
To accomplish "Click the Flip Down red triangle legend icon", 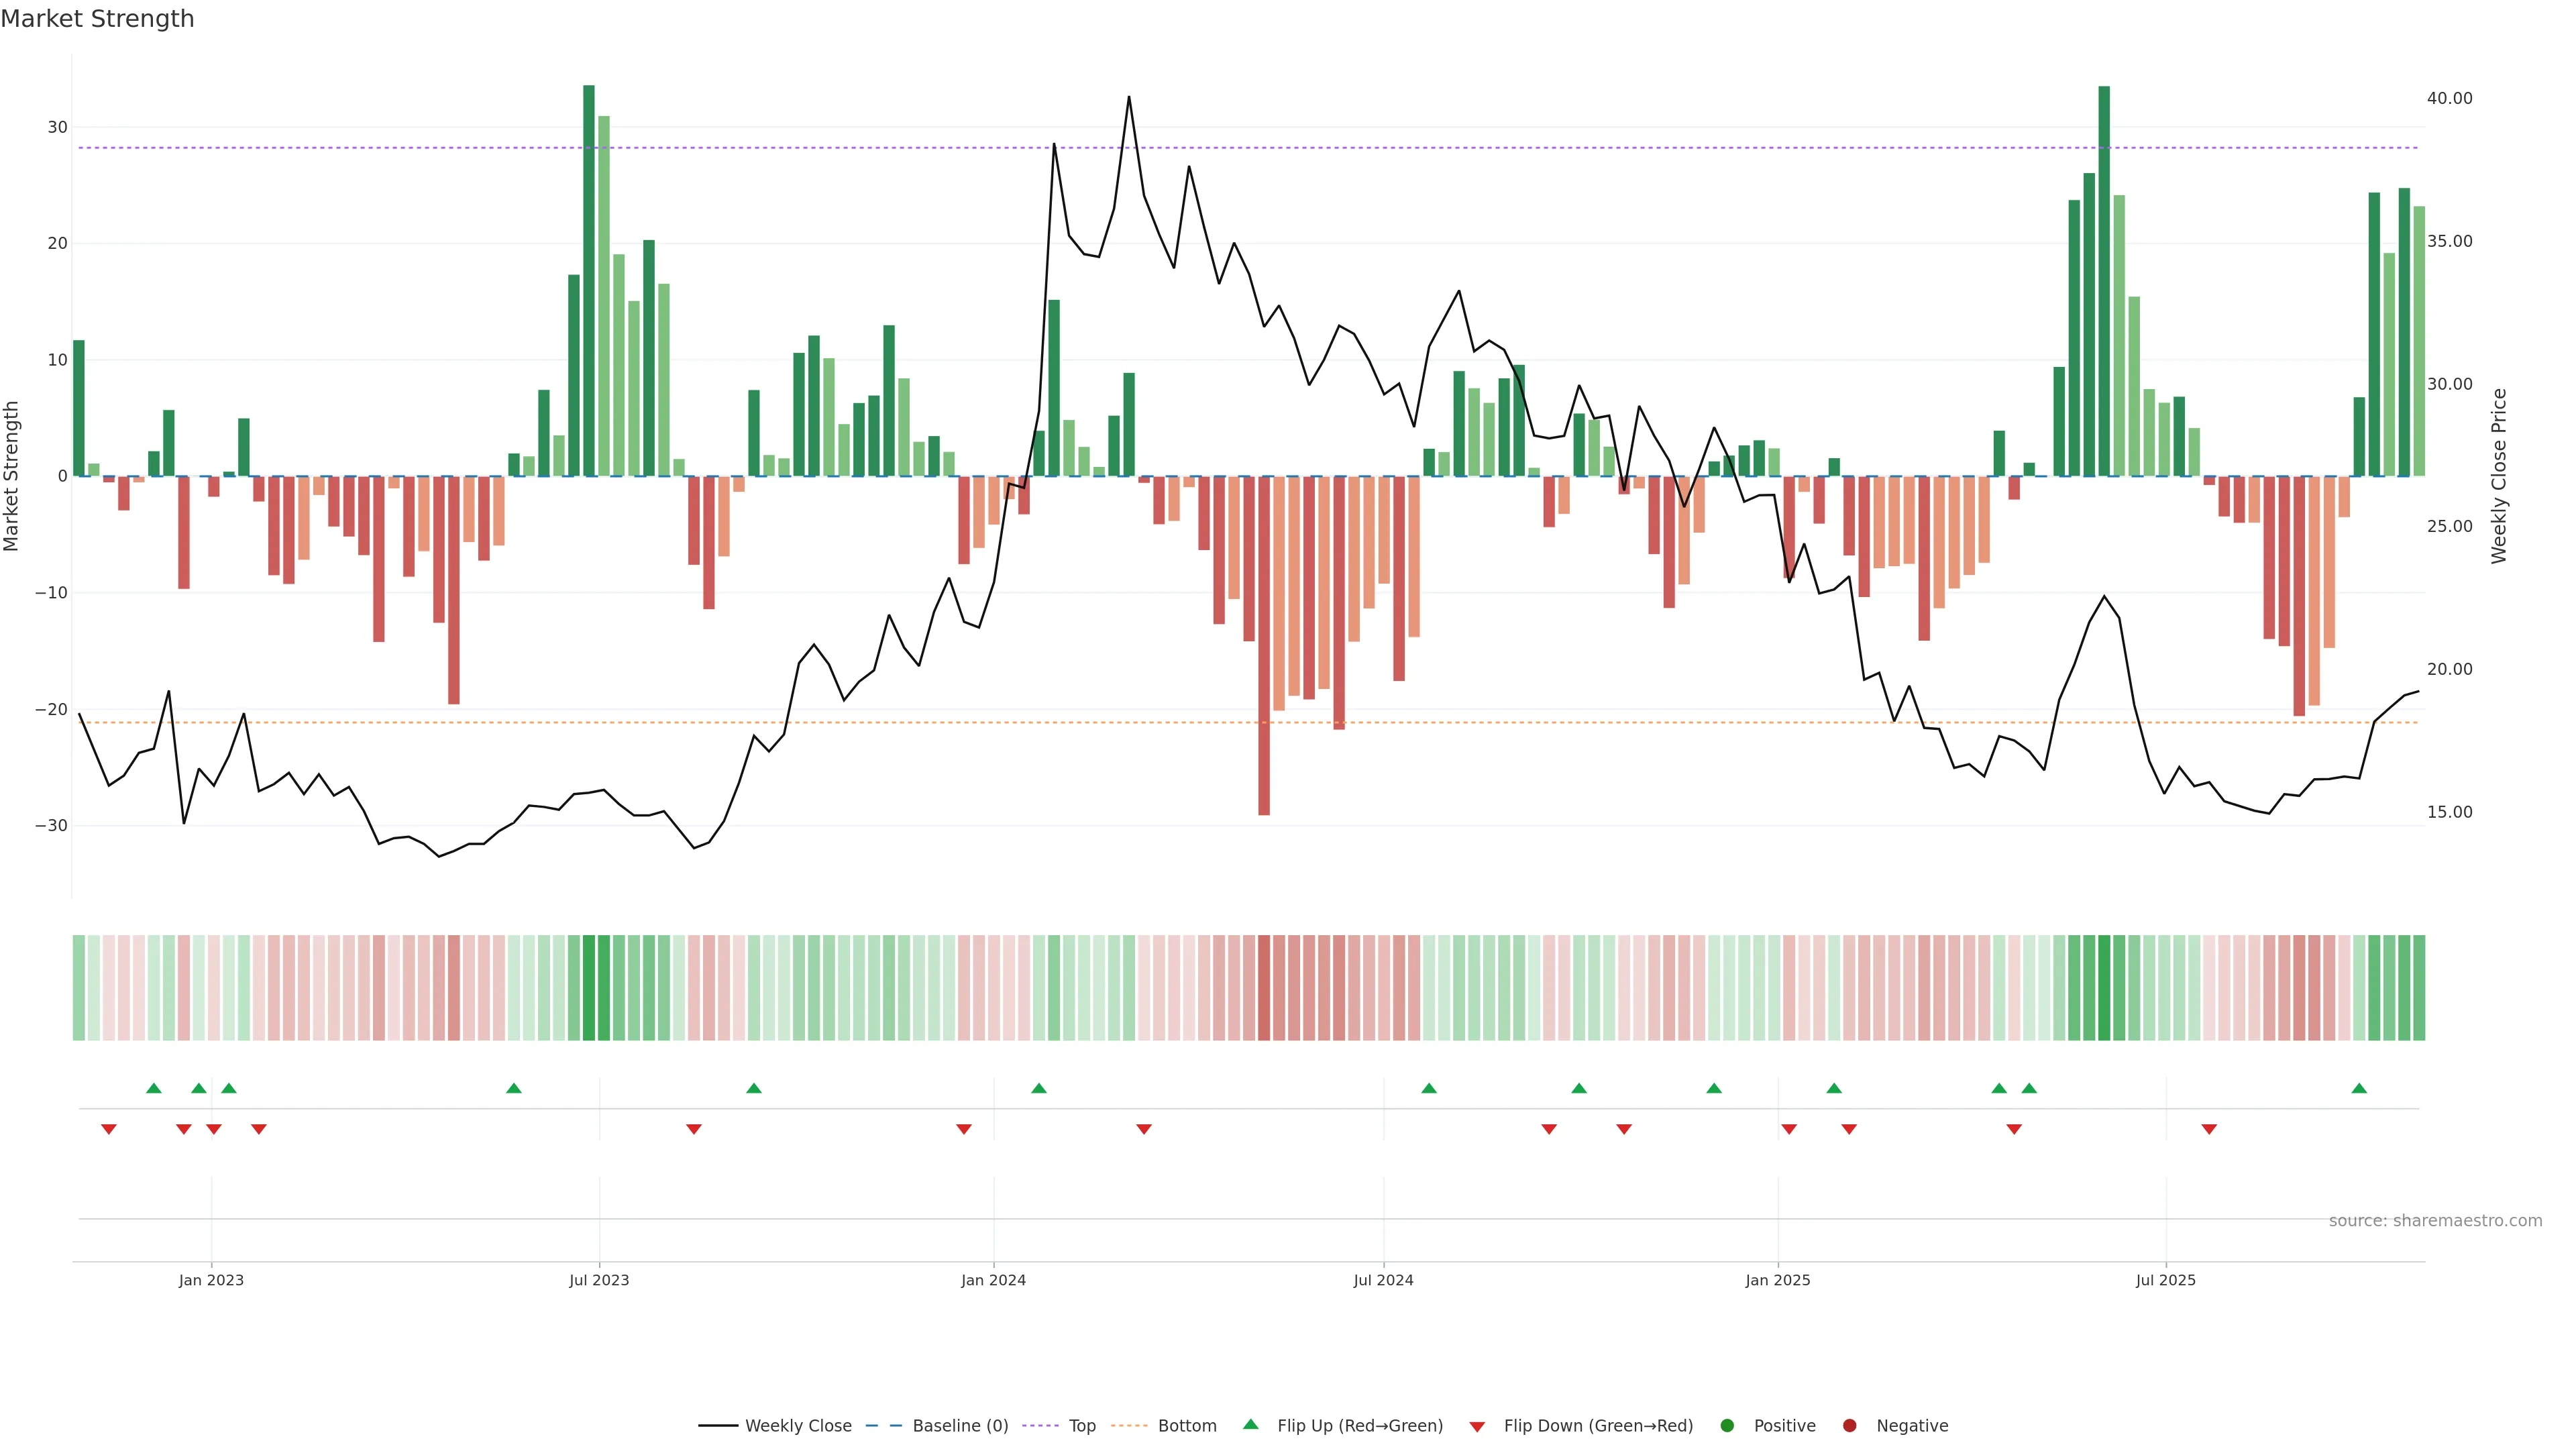I will pyautogui.click(x=1477, y=1427).
